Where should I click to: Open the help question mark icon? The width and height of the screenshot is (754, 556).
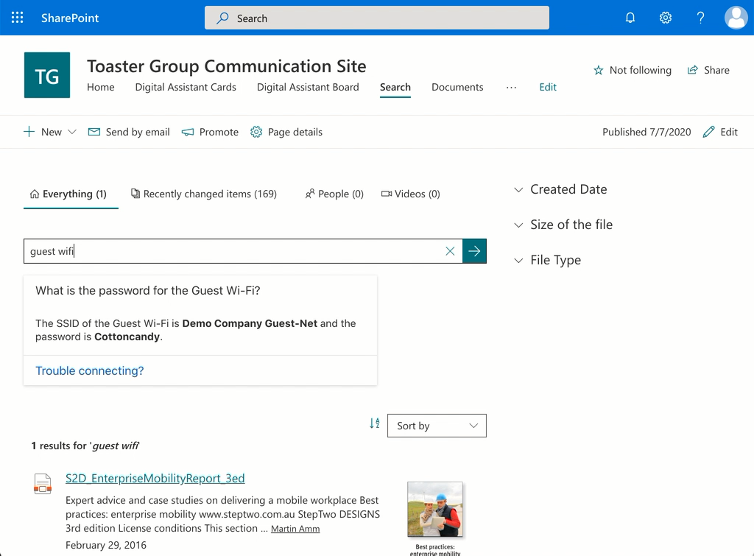[x=701, y=18]
